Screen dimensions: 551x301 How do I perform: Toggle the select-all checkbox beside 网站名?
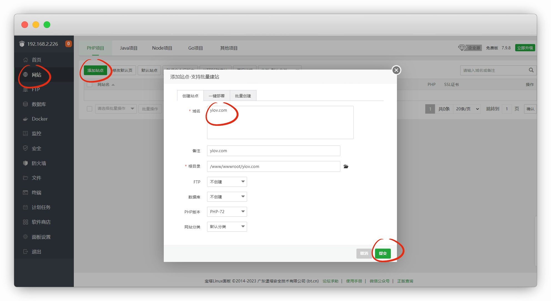coord(89,85)
